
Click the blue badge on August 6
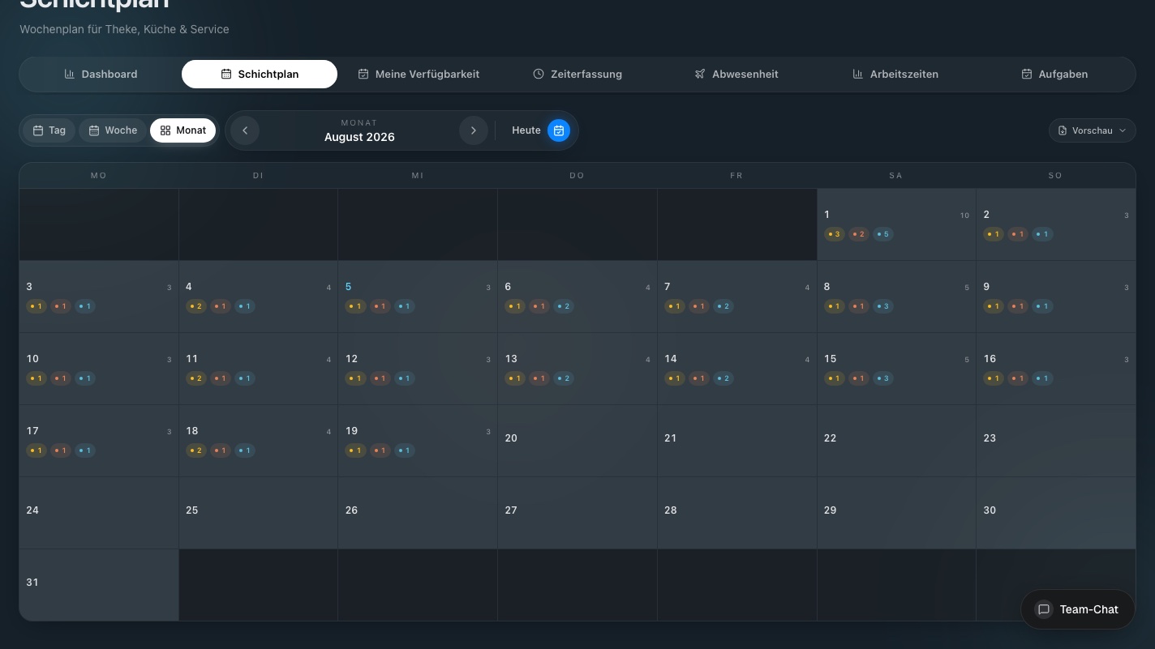(x=563, y=306)
